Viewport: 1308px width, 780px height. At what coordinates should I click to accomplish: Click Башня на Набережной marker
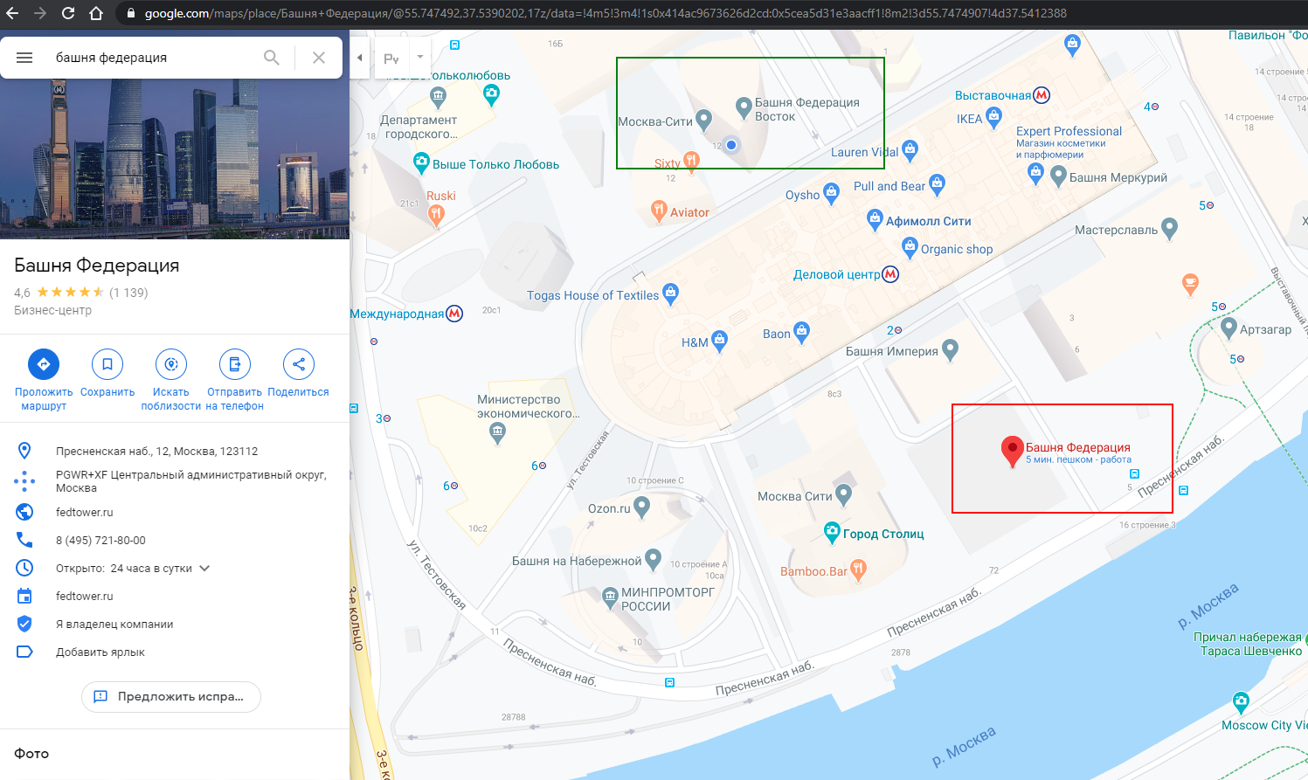(x=654, y=560)
